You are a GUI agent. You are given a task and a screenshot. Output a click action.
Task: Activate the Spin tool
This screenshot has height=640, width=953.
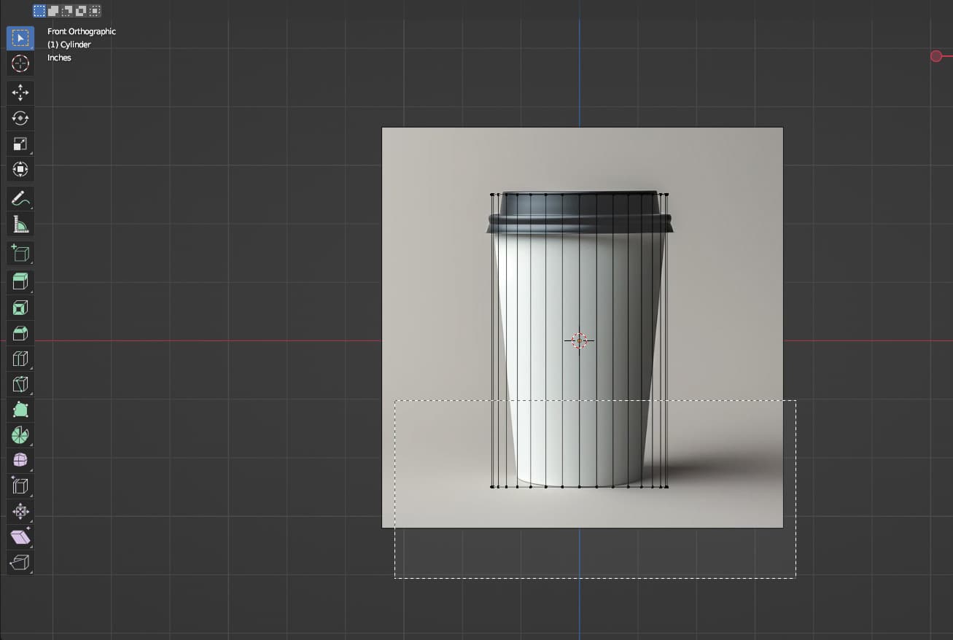(20, 435)
